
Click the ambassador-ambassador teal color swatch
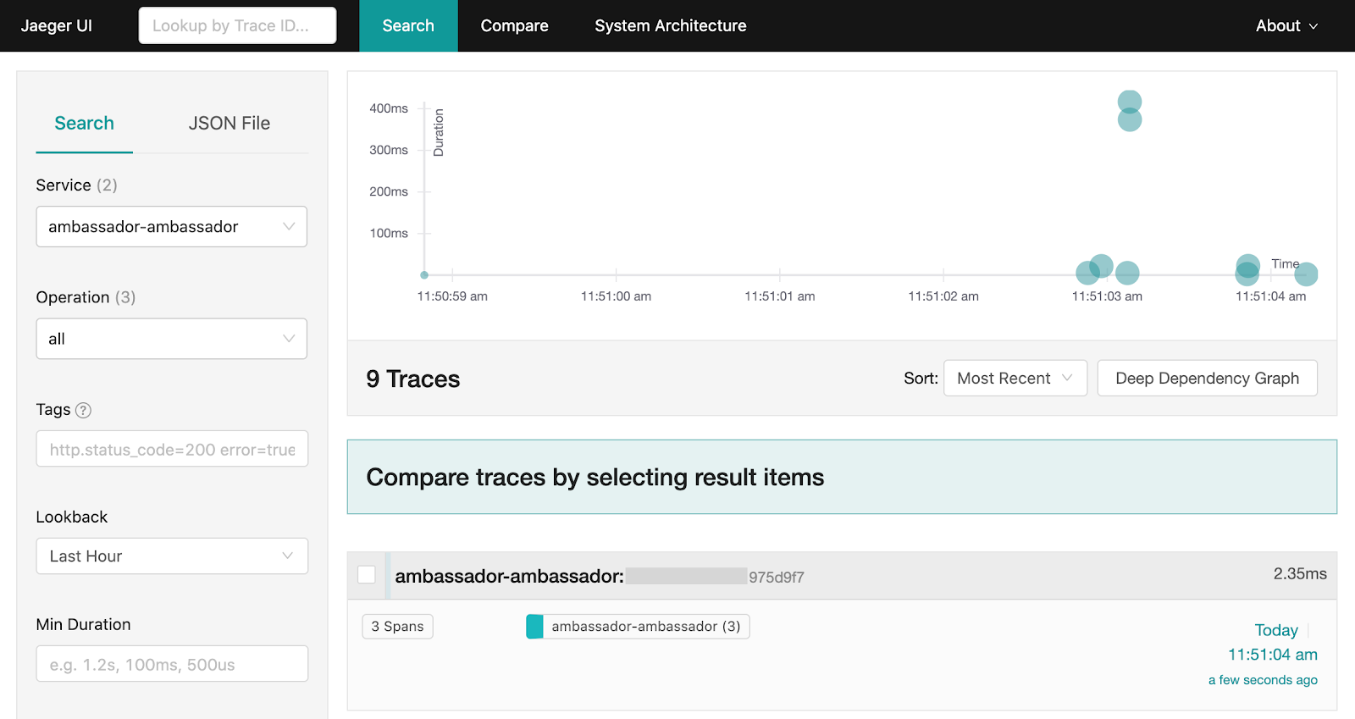534,627
